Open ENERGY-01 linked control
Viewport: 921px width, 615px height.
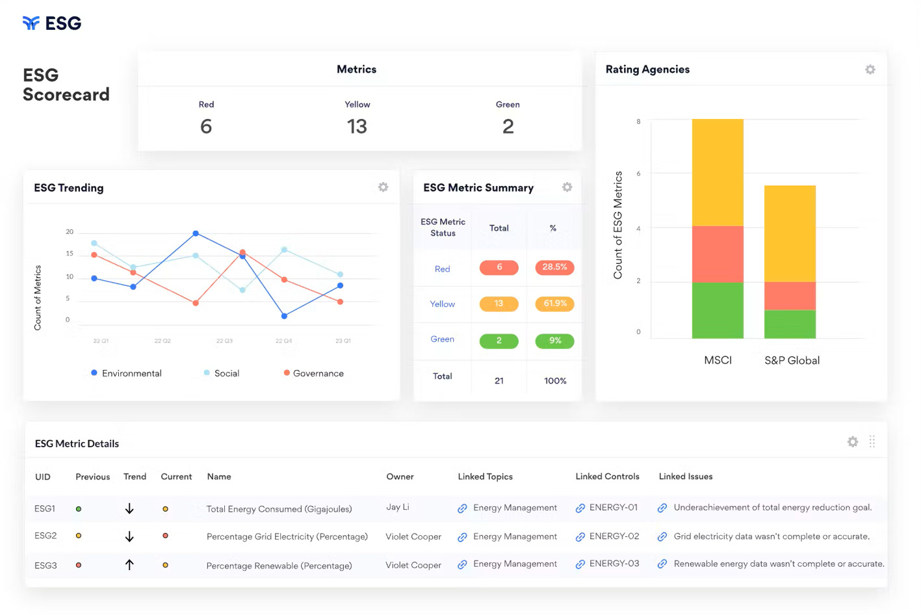coord(614,507)
